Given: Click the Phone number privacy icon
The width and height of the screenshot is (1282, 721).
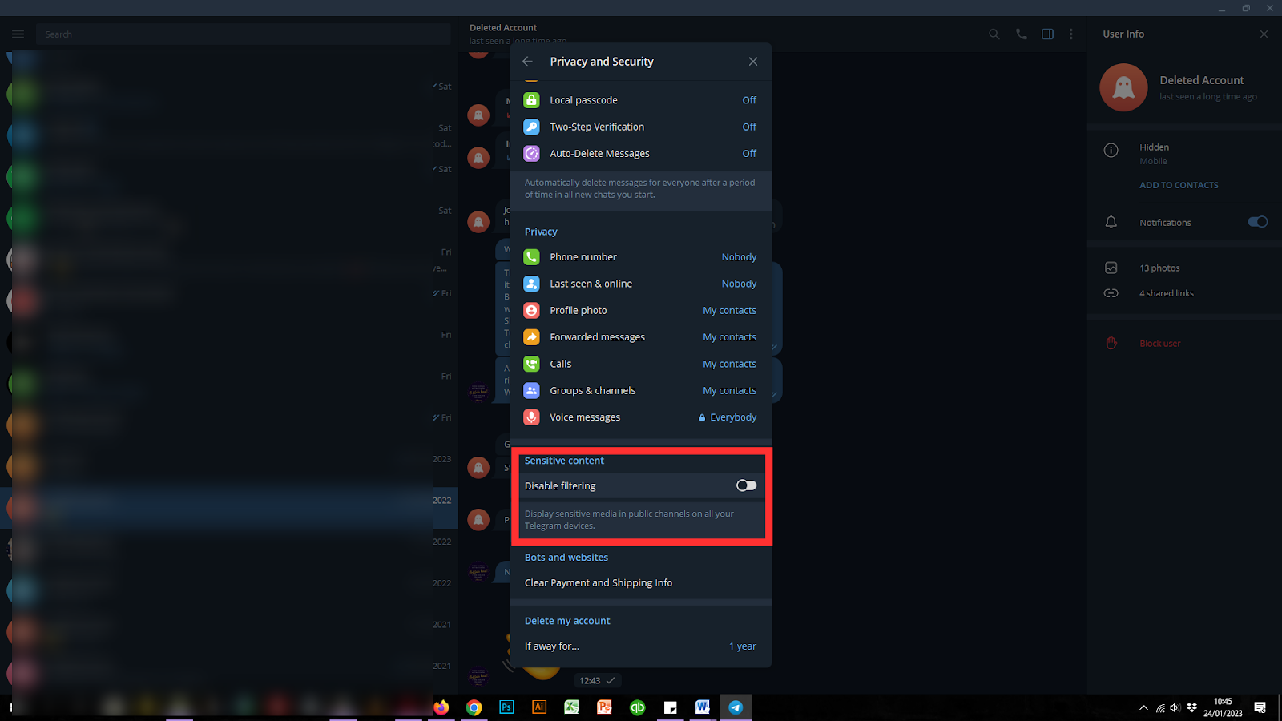Looking at the screenshot, I should [531, 257].
